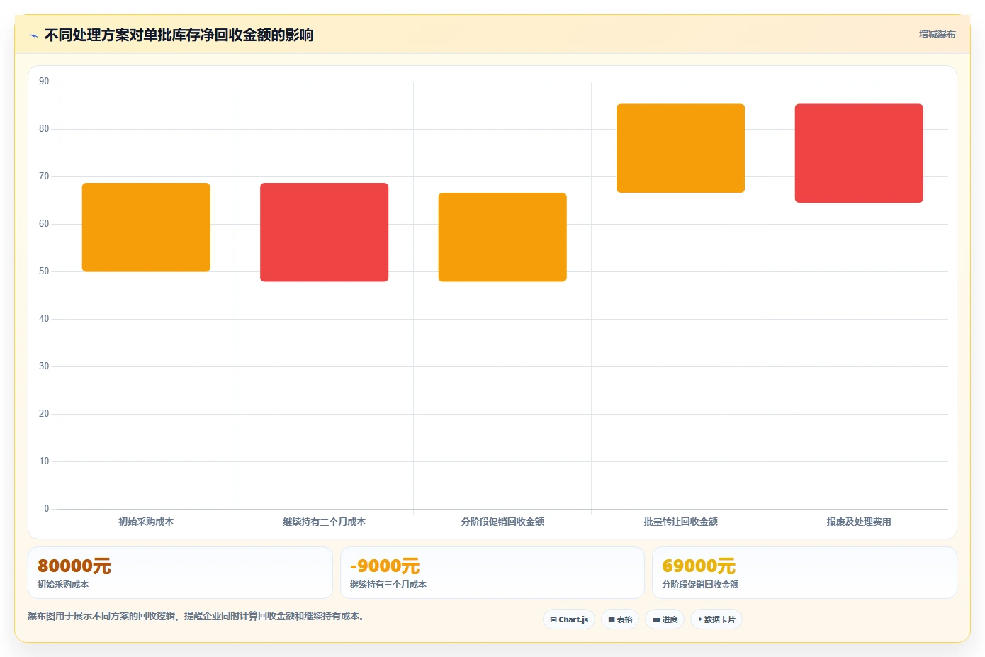Click the y-axis value 50
Screen dimensions: 985x657
[x=44, y=271]
